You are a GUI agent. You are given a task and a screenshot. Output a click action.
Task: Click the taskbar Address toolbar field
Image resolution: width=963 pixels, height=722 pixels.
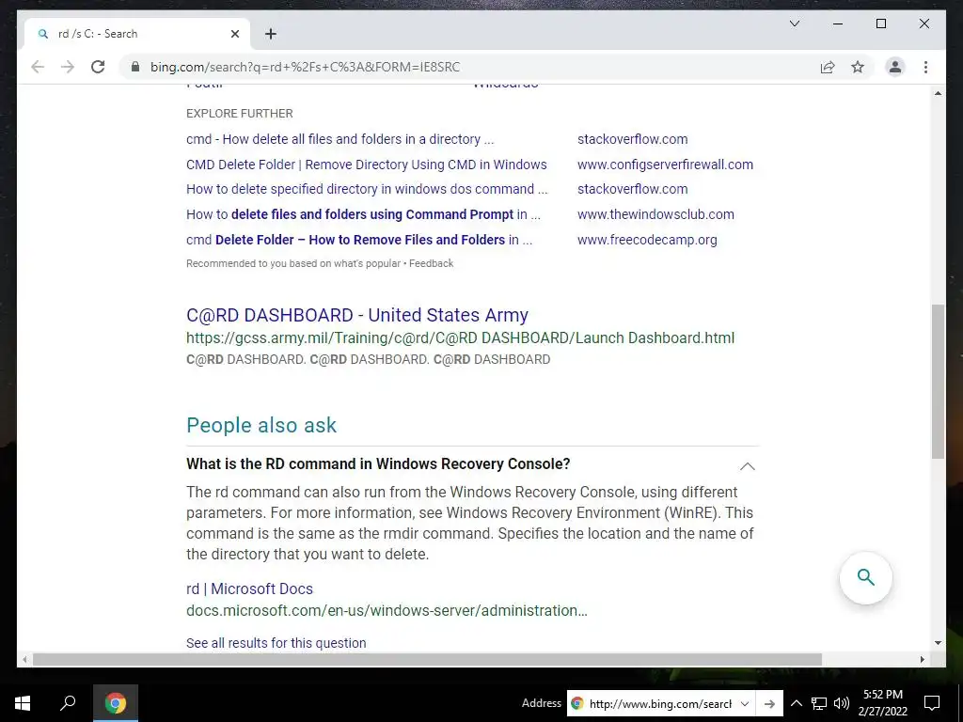pos(660,703)
